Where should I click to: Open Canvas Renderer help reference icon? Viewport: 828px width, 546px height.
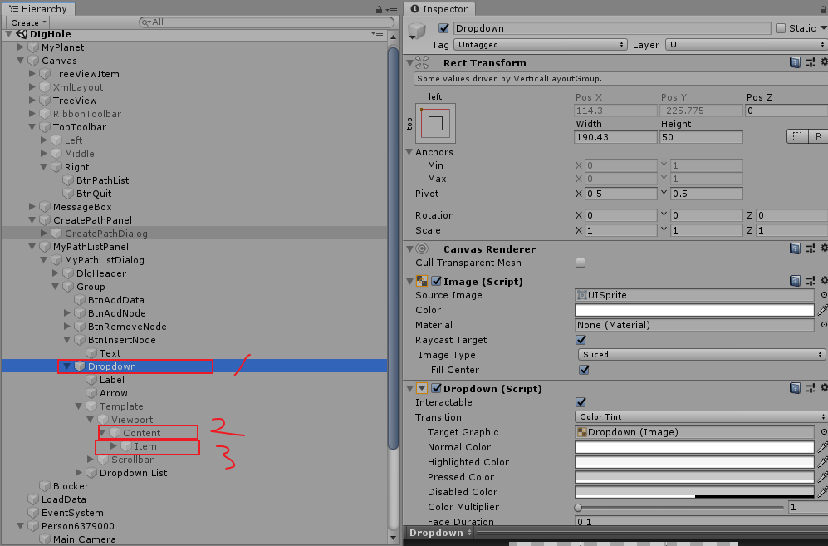[795, 248]
